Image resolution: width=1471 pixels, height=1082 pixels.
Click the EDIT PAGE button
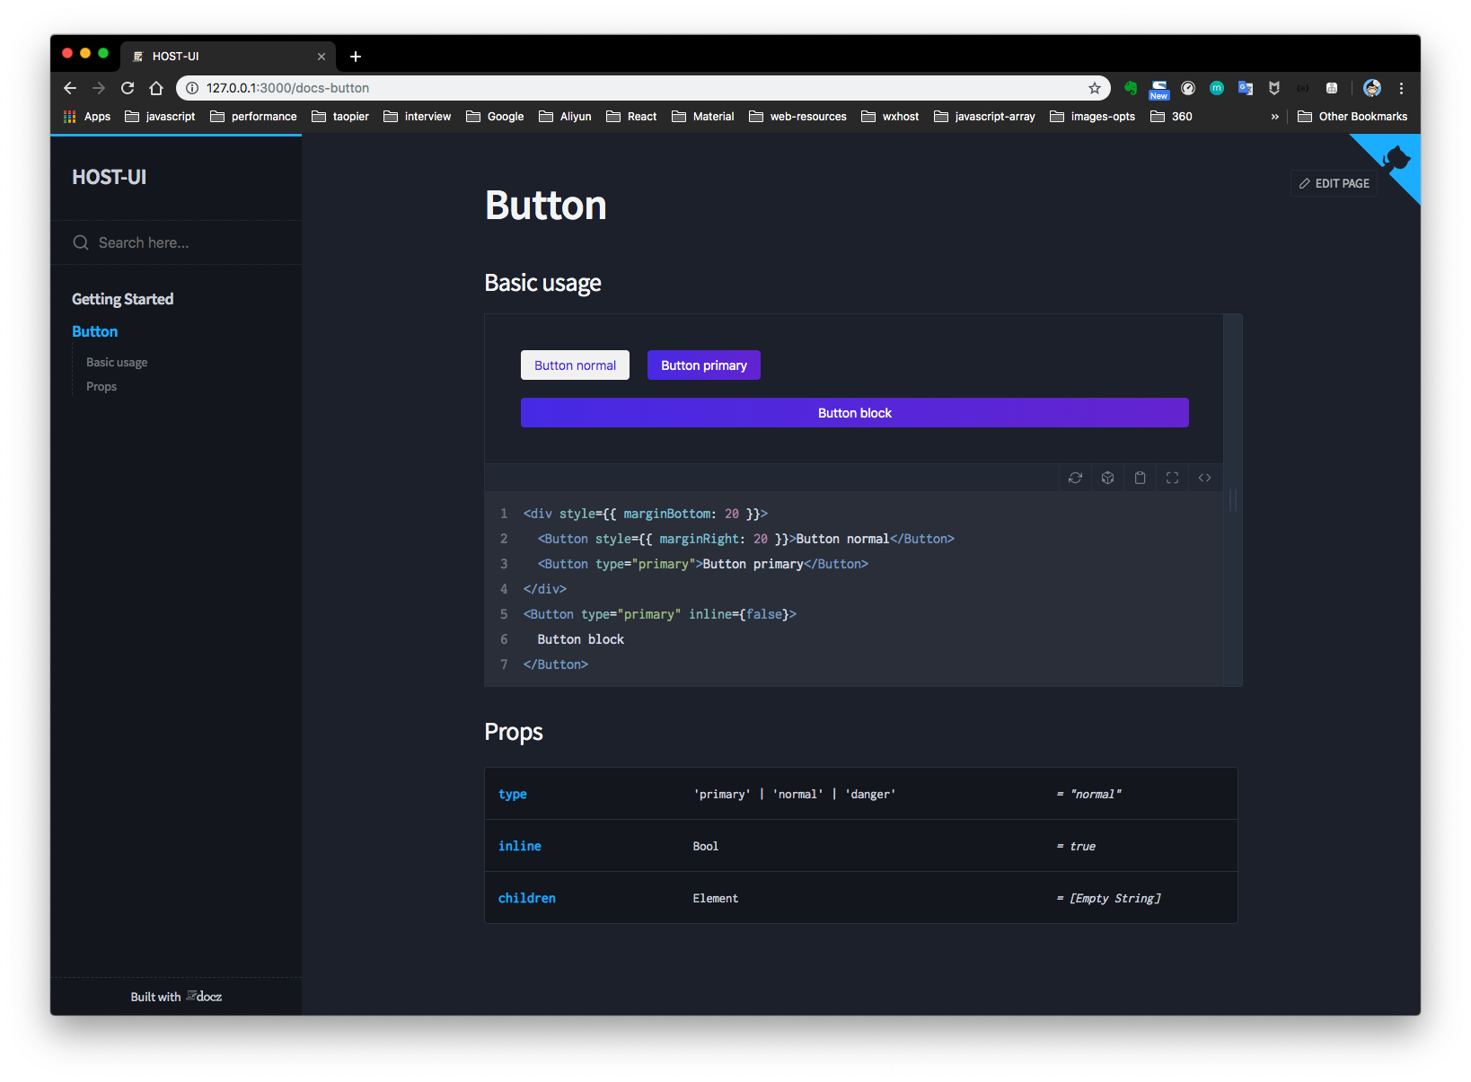pos(1334,183)
